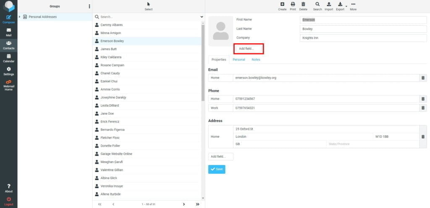Click the Logout power icon
Screen dimensions: 430x208
coord(8,201)
